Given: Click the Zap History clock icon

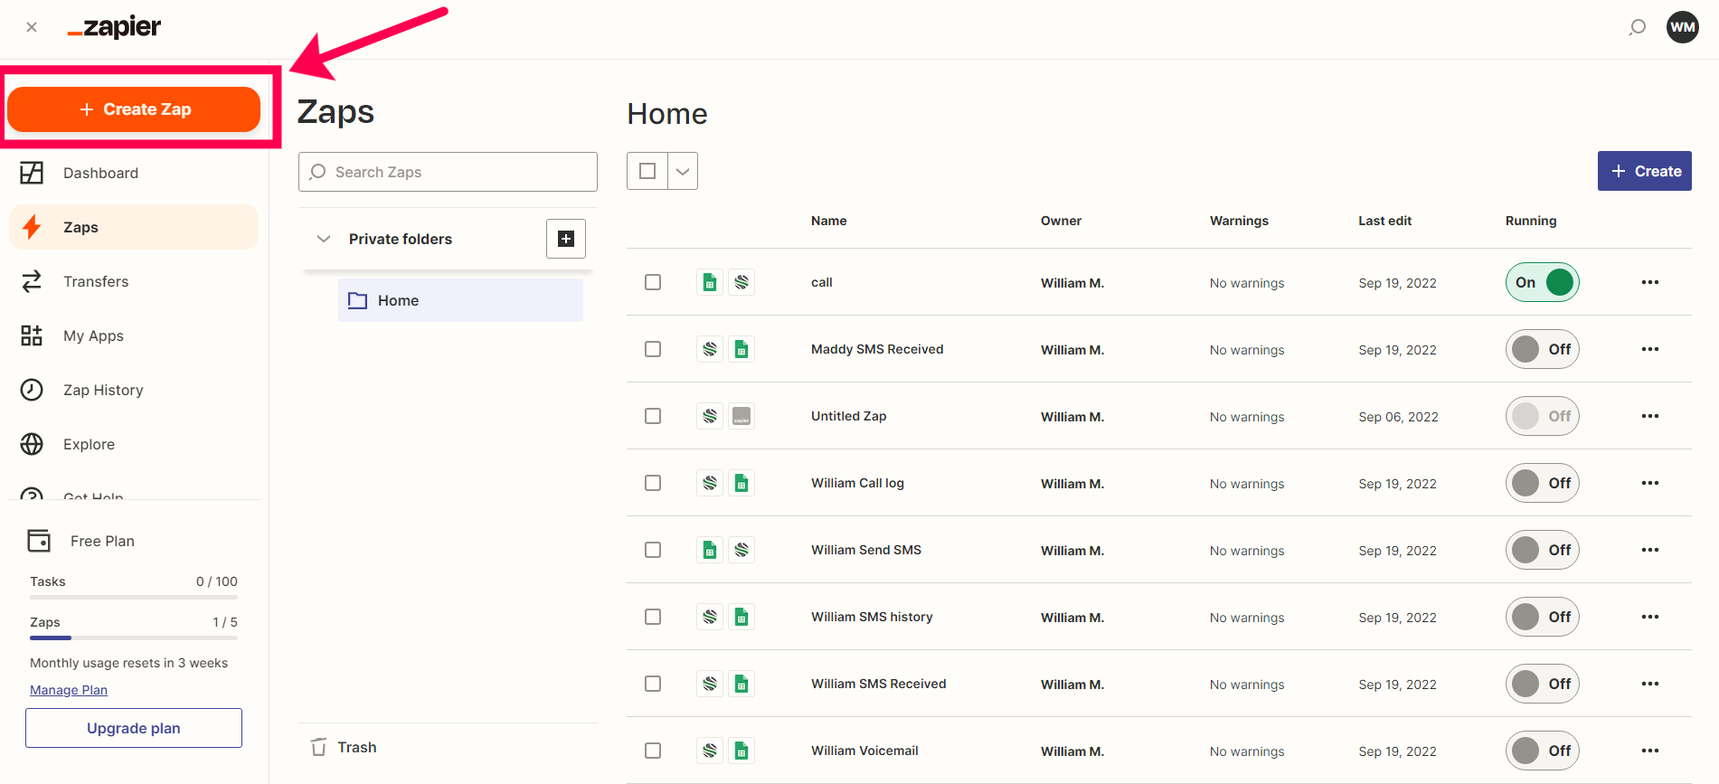Looking at the screenshot, I should 32,390.
